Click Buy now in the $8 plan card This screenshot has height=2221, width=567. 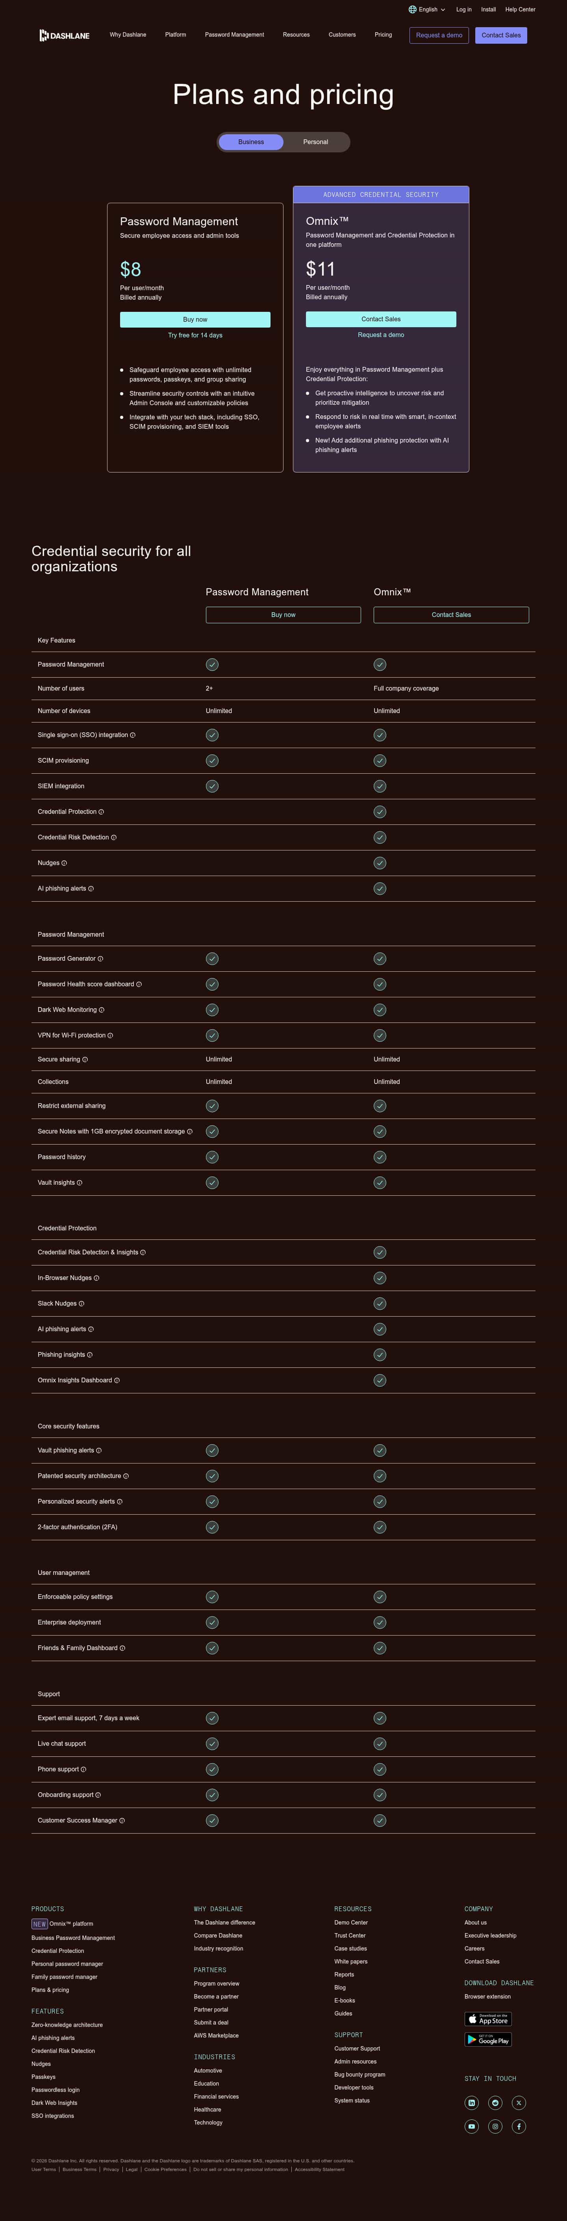[x=195, y=320]
